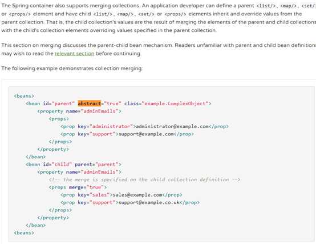316x244 pixels.
Task: Click the first <props> tag under parent bean
Action: [59, 119]
